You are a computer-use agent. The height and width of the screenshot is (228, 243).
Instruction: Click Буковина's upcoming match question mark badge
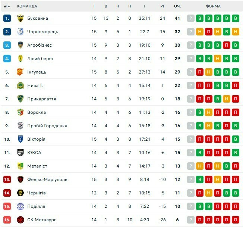[191, 18]
